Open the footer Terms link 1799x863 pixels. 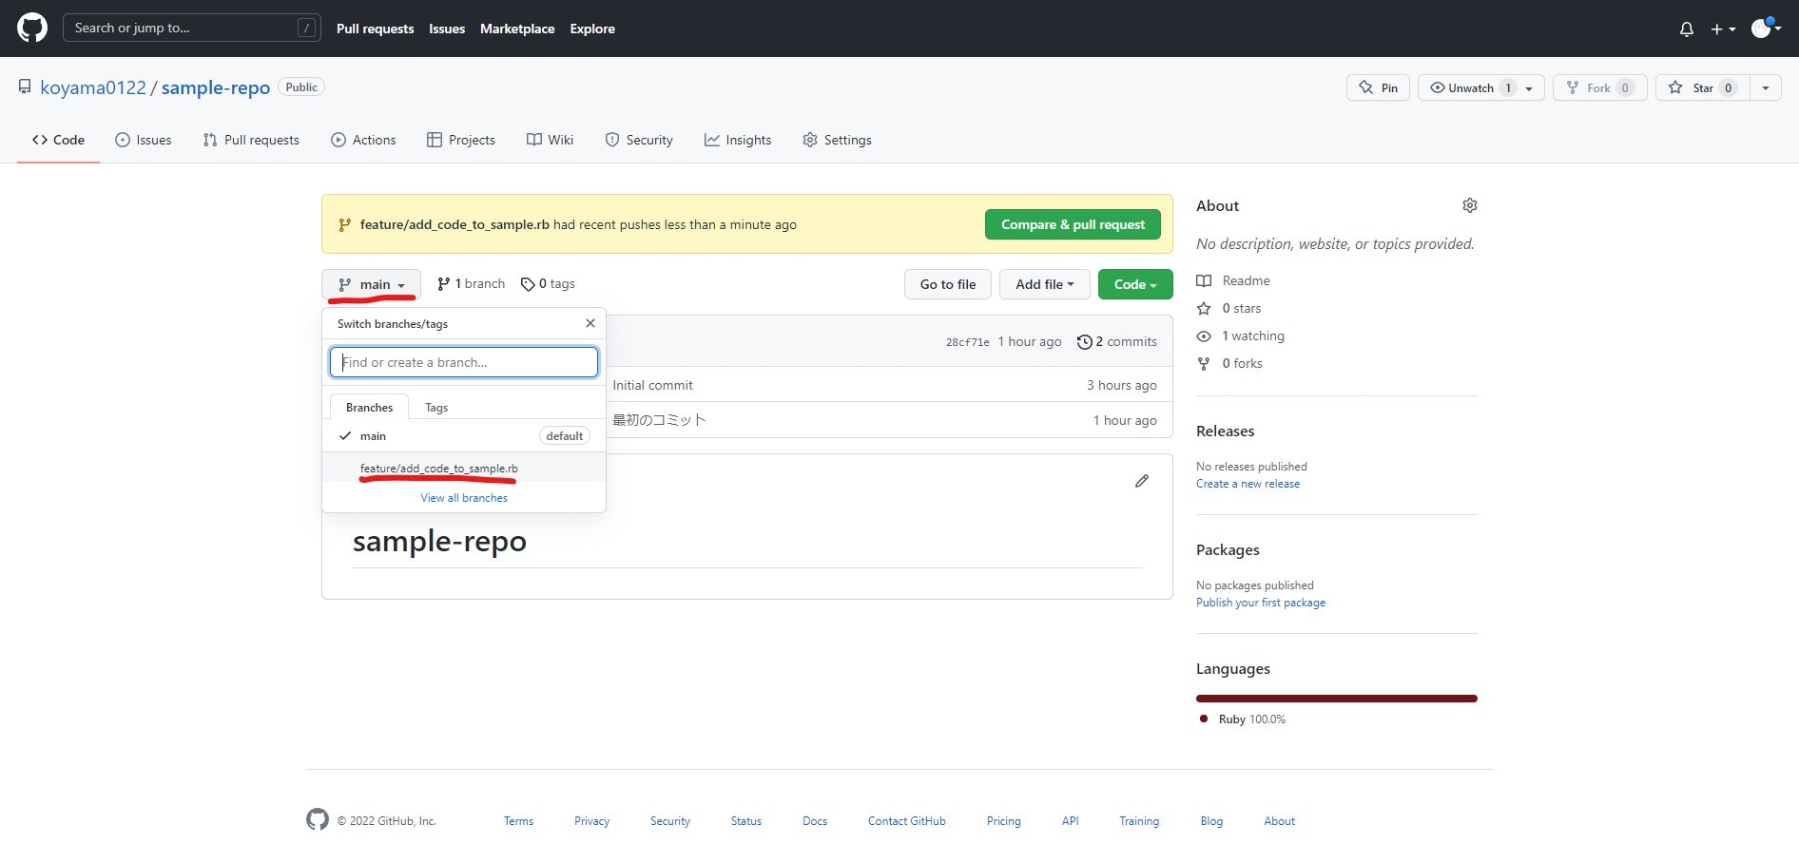coord(519,821)
